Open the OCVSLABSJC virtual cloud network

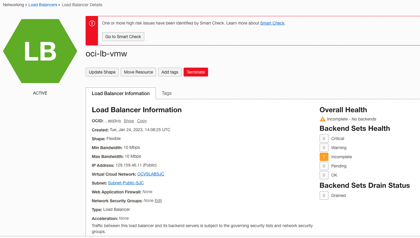pos(151,174)
